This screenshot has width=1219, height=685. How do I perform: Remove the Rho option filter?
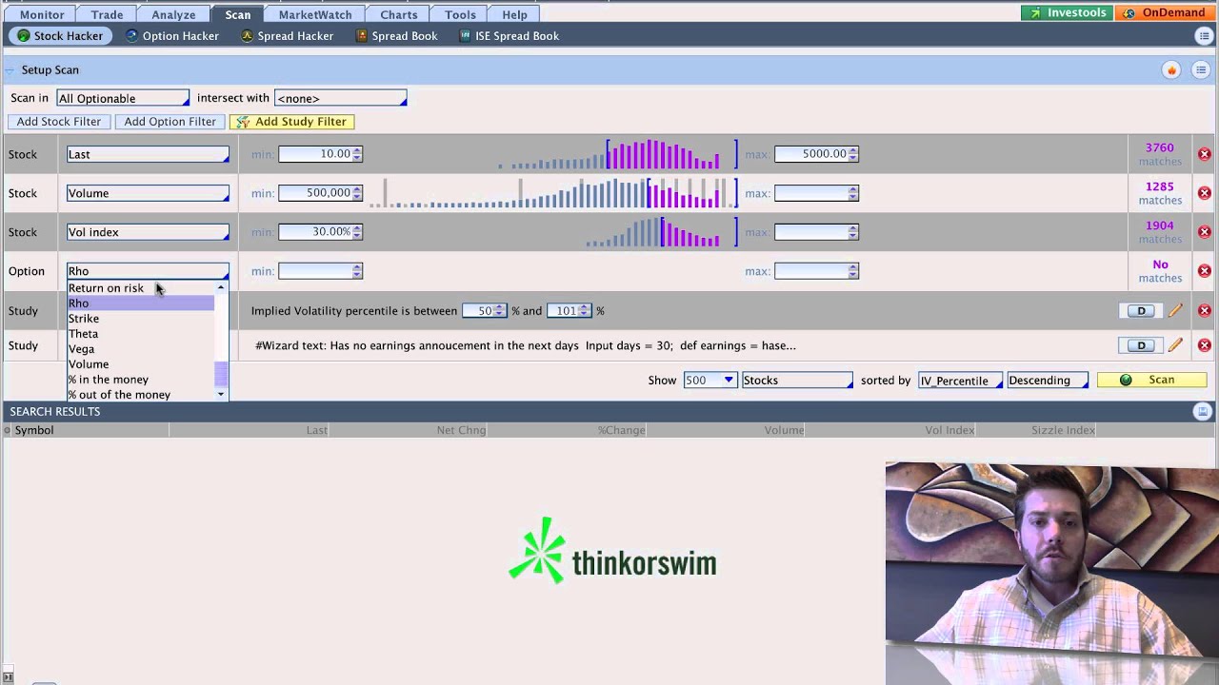[x=1204, y=271]
